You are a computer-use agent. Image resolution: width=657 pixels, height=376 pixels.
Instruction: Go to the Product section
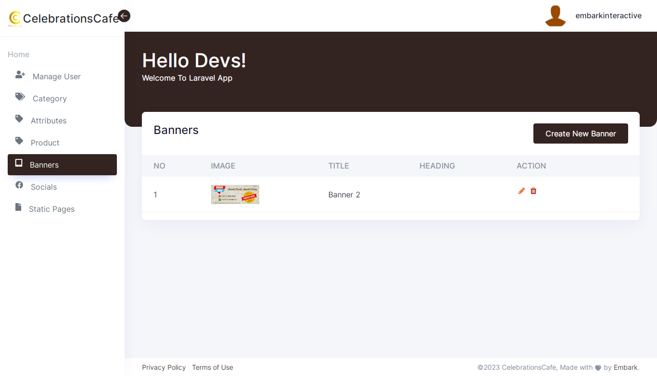pos(45,143)
